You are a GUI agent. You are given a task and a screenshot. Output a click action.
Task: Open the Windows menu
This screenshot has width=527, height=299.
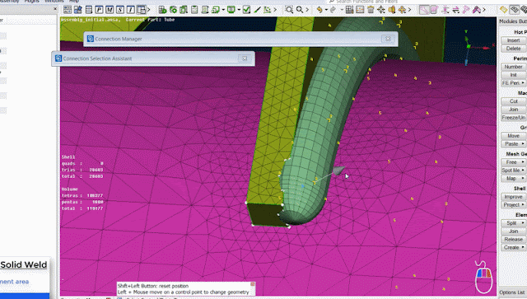pyautogui.click(x=54, y=2)
